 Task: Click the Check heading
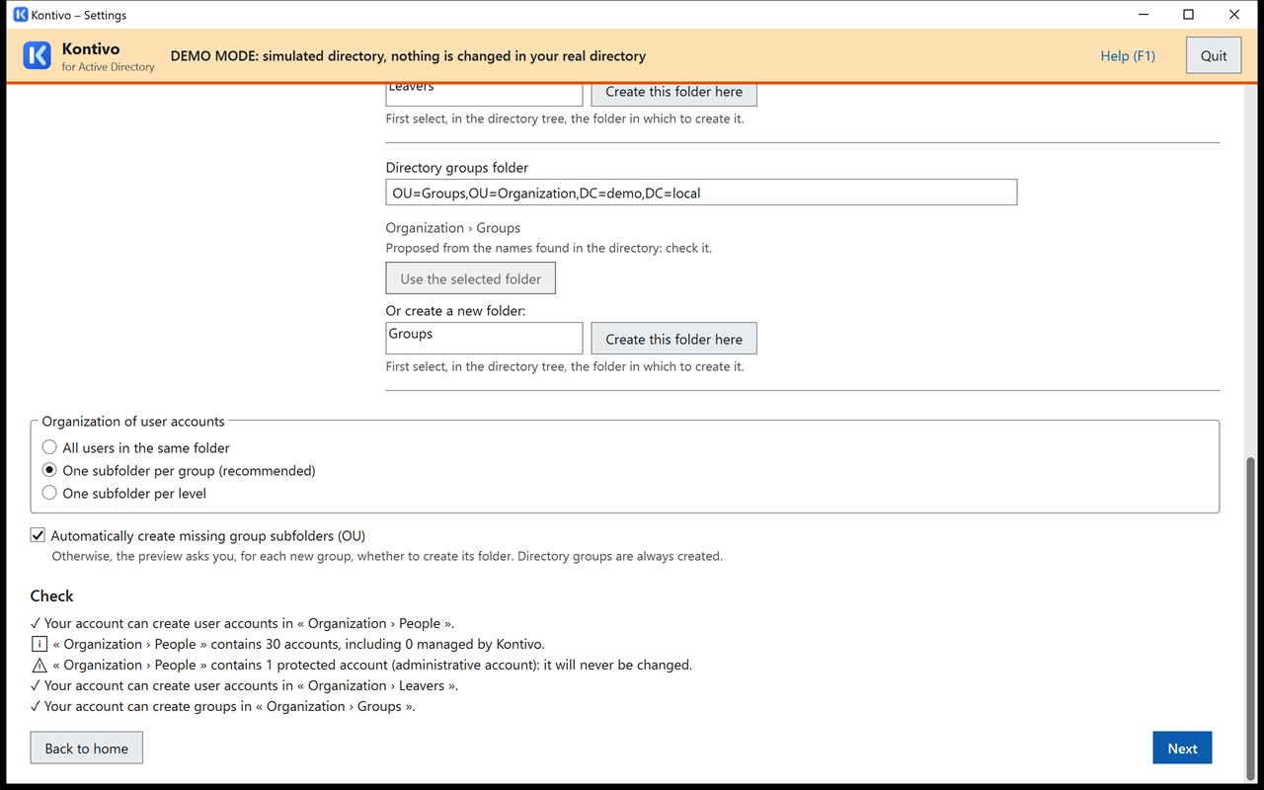[51, 595]
